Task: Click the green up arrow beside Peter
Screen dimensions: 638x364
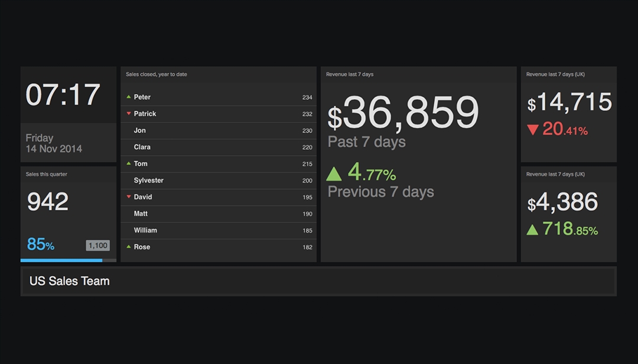Action: pos(128,97)
